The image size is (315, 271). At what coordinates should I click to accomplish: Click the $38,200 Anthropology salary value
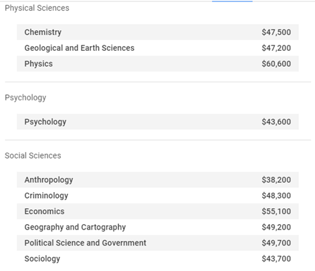point(276,180)
